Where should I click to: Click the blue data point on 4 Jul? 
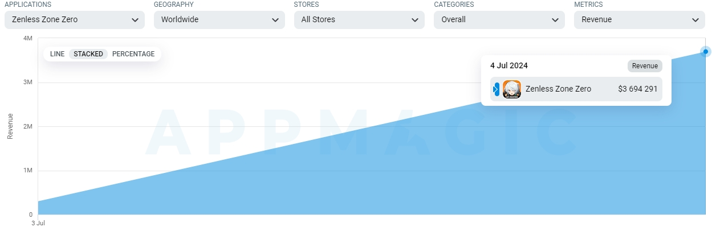706,52
